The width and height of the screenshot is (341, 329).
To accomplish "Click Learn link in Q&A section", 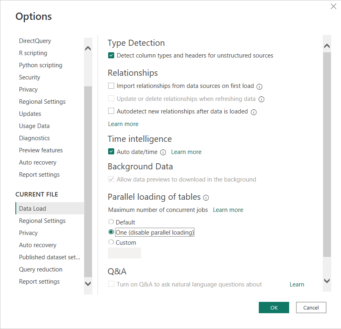I will coord(297,284).
